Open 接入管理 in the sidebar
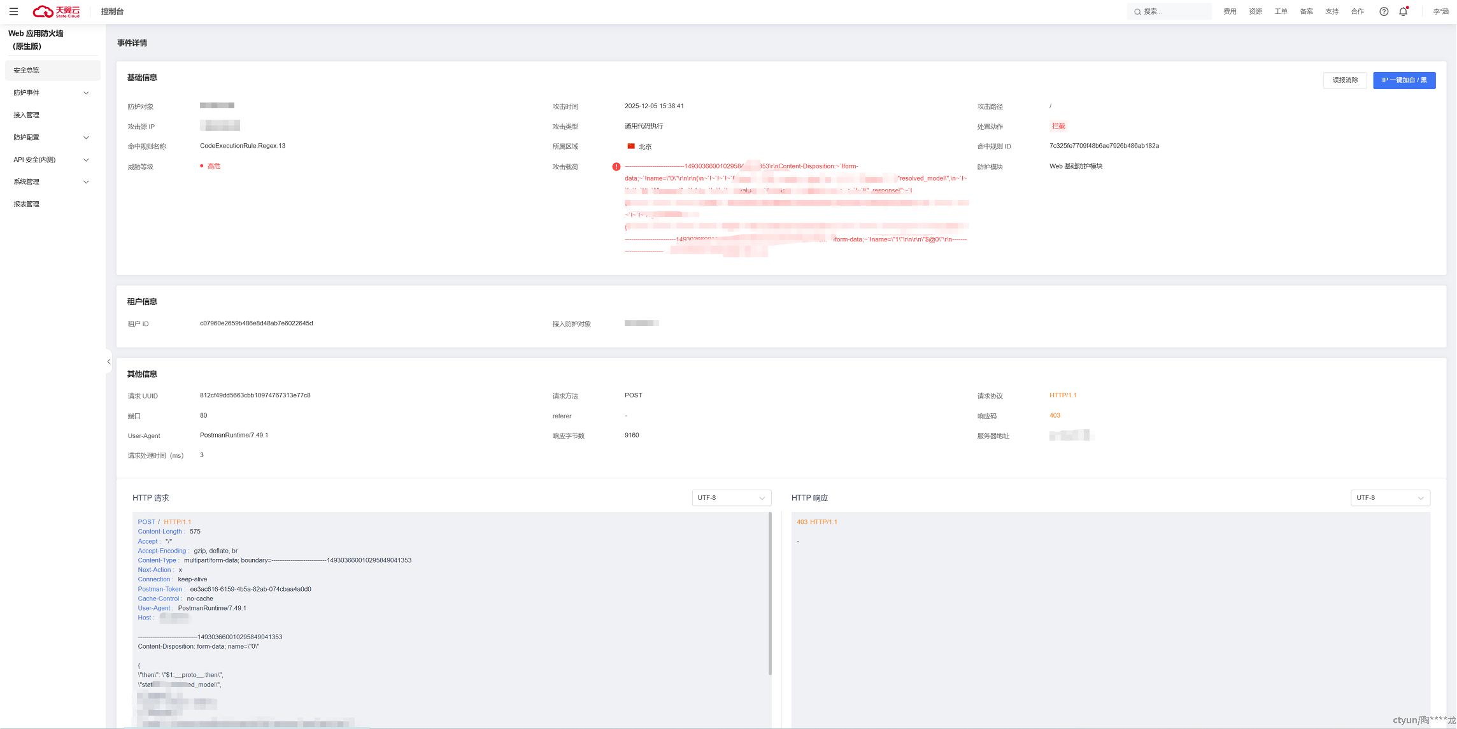 (x=27, y=115)
